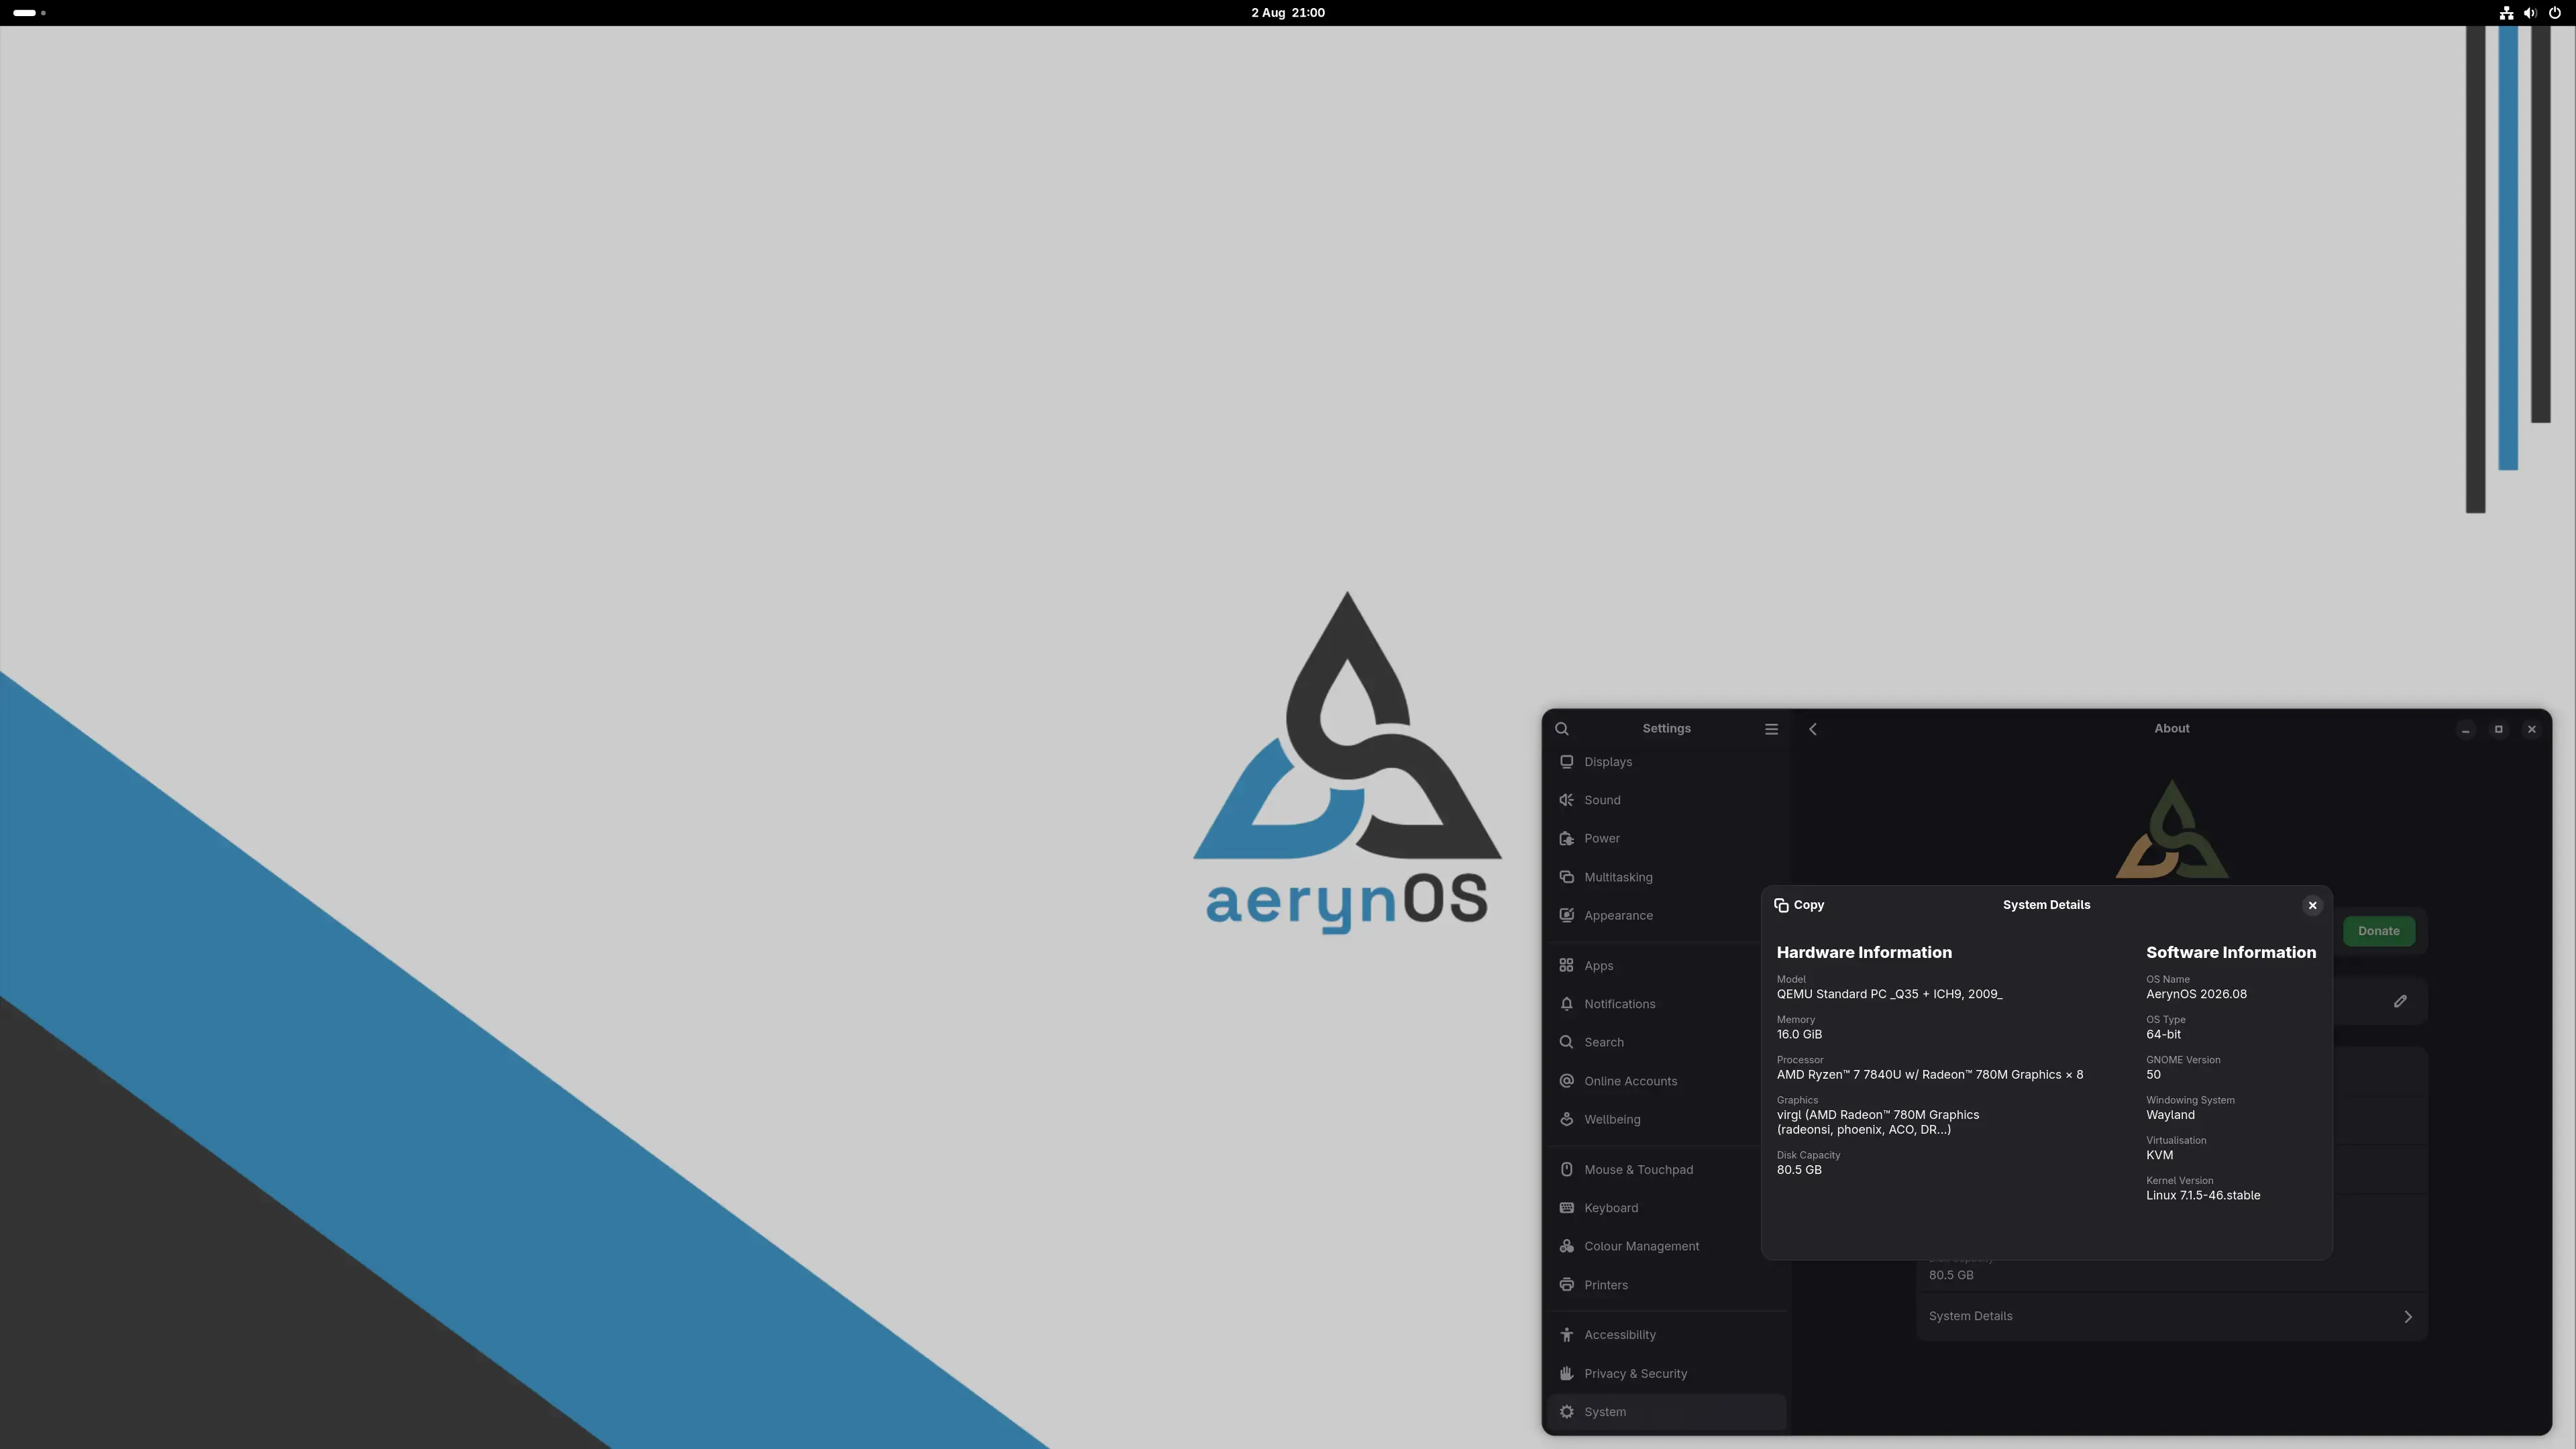Image resolution: width=2576 pixels, height=1449 pixels.
Task: Click the virgl graphics value
Action: click(x=1877, y=1122)
